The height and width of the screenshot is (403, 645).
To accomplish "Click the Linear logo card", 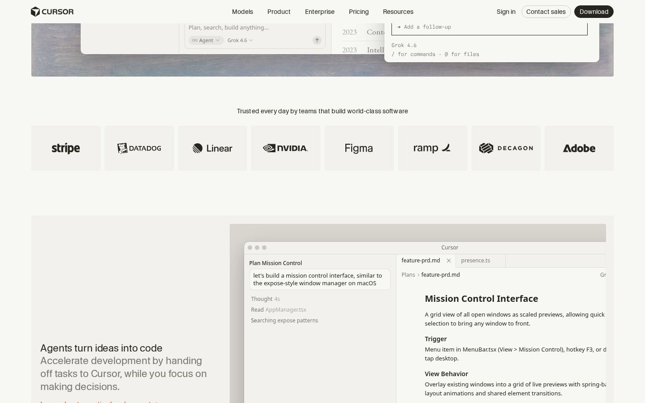I will [212, 148].
